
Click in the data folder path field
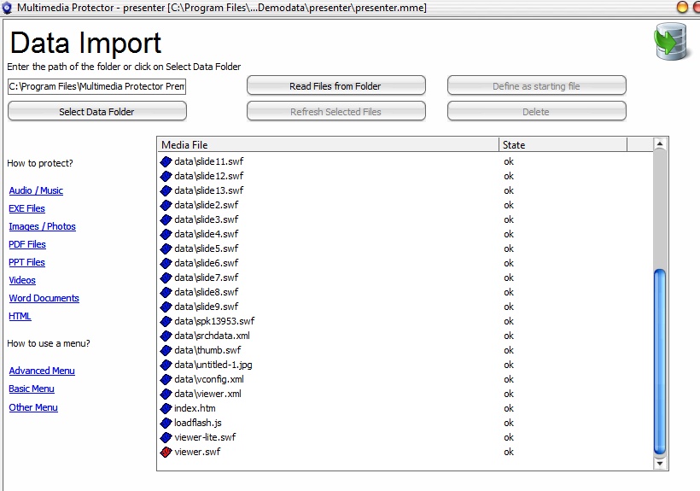pos(96,86)
